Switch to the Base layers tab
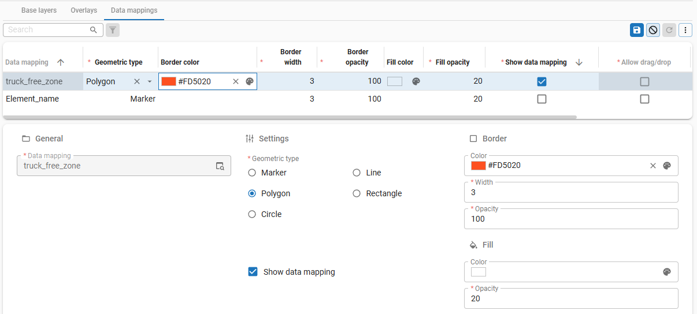 39,10
